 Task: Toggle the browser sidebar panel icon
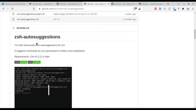pos(188,9)
